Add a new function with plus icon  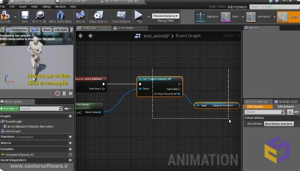point(70,137)
